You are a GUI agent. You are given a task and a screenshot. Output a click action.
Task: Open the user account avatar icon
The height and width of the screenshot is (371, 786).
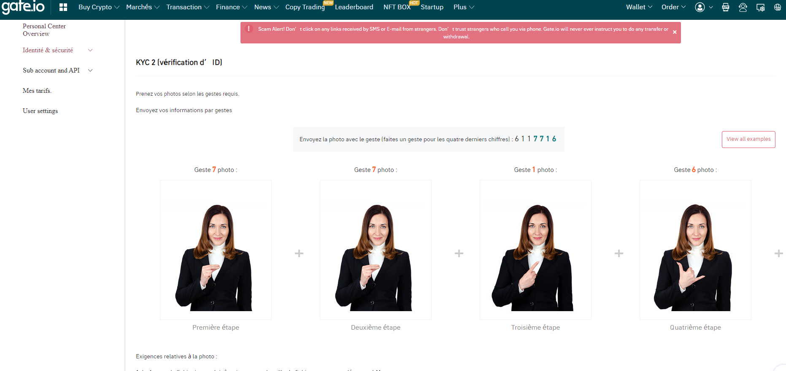700,7
